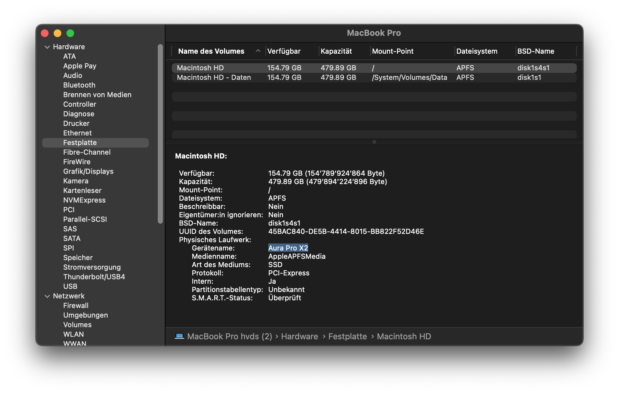Open Thunderbolt/USB4 in the sidebar
619x393 pixels.
(94, 277)
